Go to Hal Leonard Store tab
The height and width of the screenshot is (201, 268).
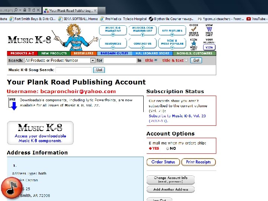[x=153, y=53]
